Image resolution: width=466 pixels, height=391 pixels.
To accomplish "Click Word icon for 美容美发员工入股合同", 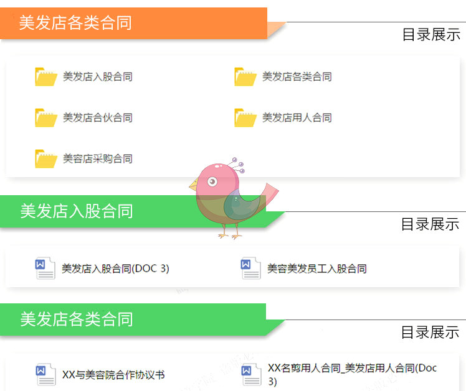I will (251, 268).
